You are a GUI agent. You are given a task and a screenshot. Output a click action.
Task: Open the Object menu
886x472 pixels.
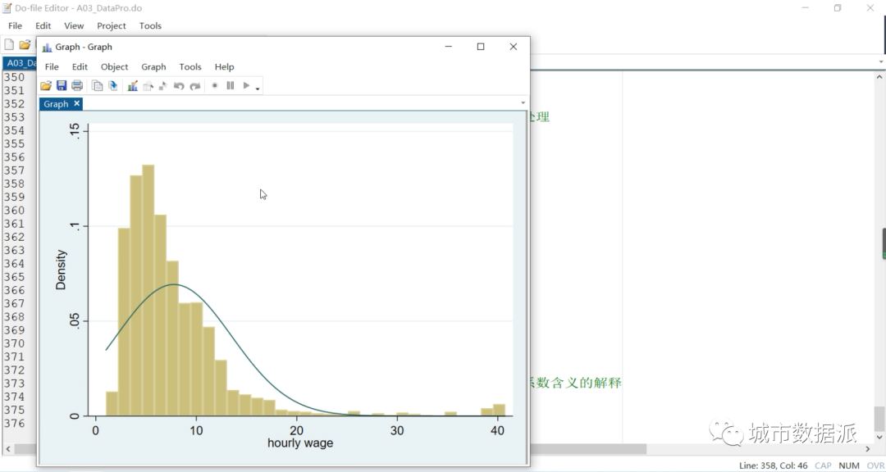(114, 66)
